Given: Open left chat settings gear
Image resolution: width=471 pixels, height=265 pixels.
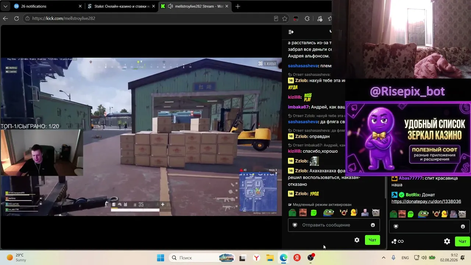Looking at the screenshot, I should pos(357,240).
